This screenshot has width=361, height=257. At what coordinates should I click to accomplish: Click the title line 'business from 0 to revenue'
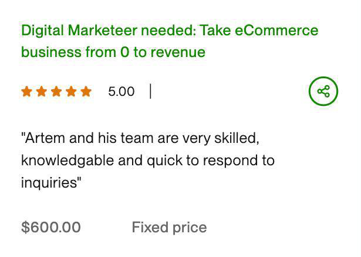click(x=113, y=52)
